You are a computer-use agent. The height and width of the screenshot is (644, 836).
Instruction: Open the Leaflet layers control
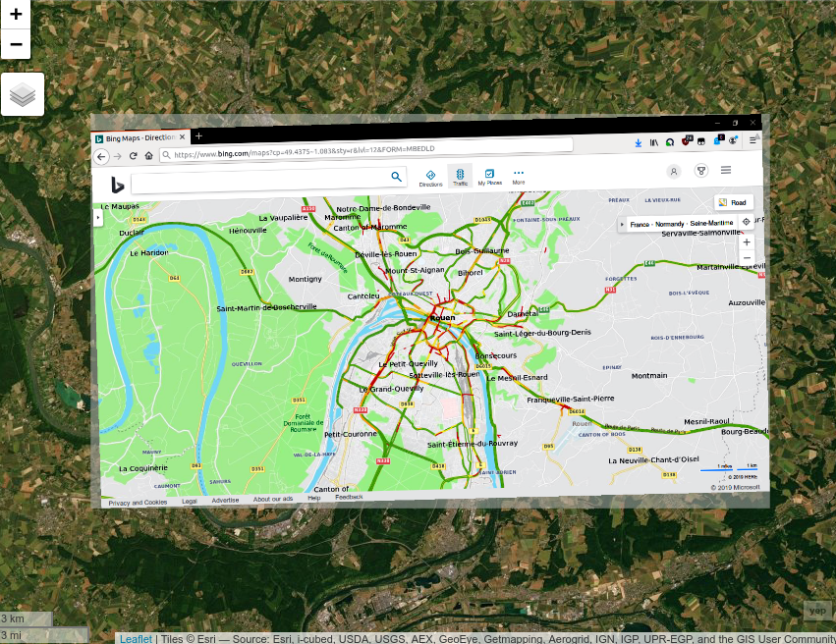click(x=23, y=94)
